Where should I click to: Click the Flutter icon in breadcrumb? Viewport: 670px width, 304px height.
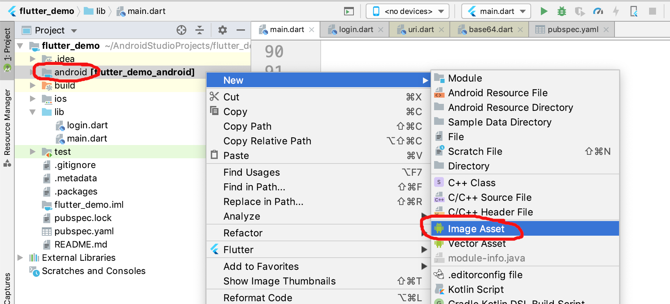point(13,11)
